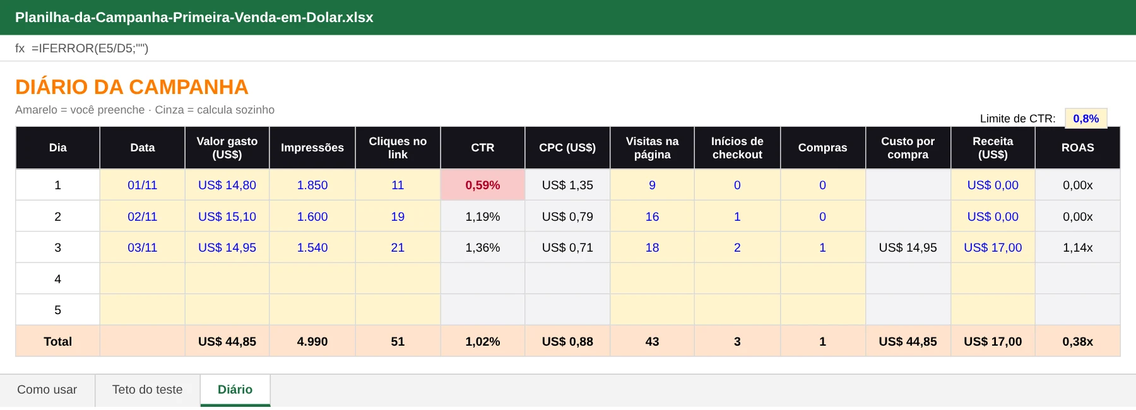Image resolution: width=1136 pixels, height=410 pixels.
Task: Click CTR cell 1,36%
Action: pos(483,247)
